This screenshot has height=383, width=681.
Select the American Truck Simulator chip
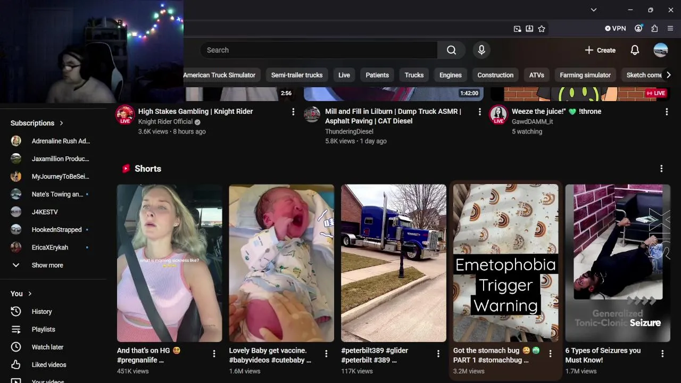coord(221,75)
